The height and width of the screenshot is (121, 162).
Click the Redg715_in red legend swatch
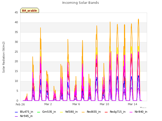[106, 112]
